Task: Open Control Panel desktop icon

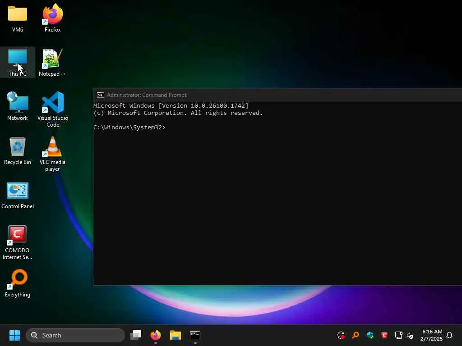Action: (18, 195)
